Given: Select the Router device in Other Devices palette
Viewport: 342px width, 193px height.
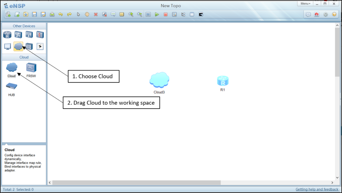Looking at the screenshot, I should pyautogui.click(x=7, y=34).
